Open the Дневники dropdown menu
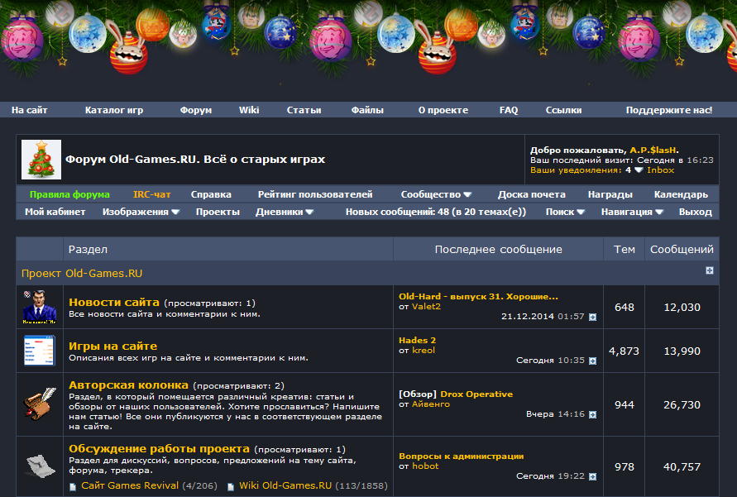This screenshot has width=737, height=497. (285, 212)
